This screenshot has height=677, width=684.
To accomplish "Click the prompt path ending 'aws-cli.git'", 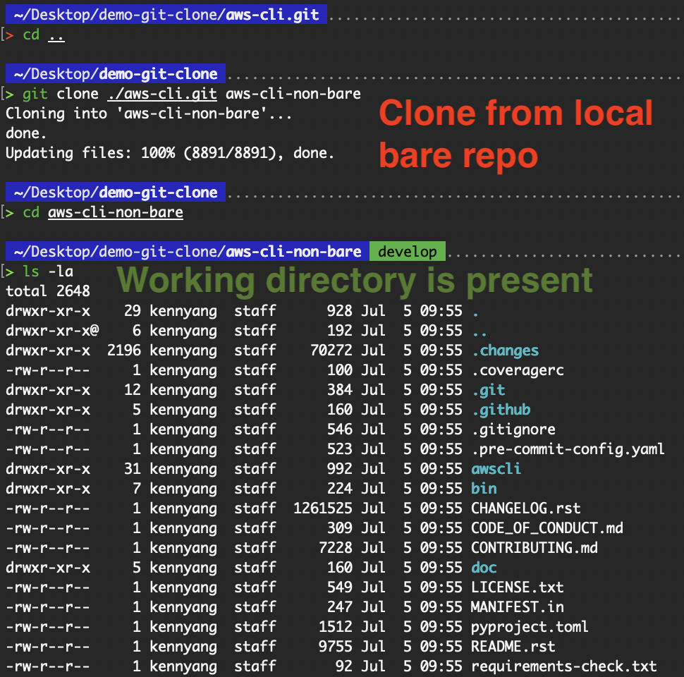I will [x=166, y=14].
